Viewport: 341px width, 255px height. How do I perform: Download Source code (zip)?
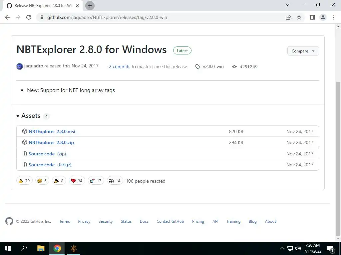[47, 154]
